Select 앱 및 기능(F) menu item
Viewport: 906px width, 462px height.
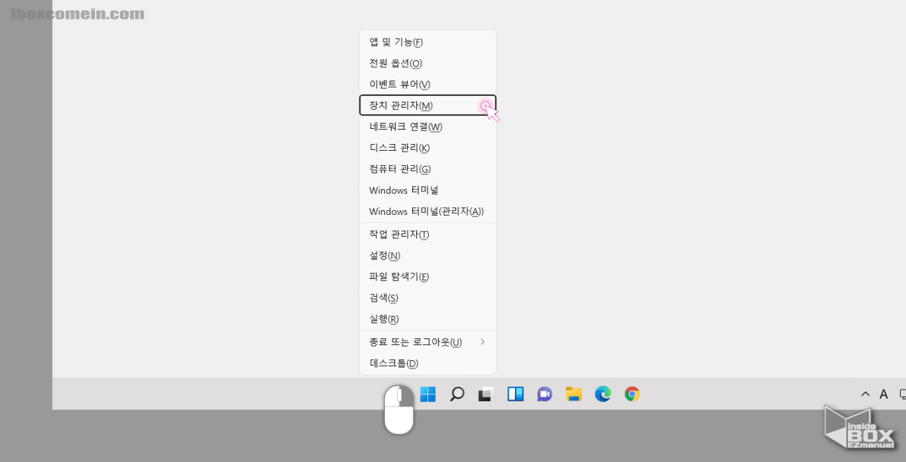(427, 42)
